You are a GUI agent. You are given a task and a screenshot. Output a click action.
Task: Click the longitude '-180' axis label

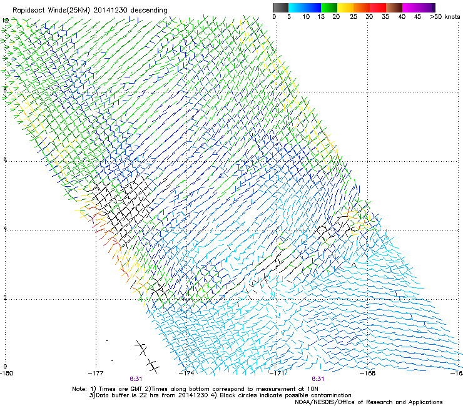pyautogui.click(x=6, y=373)
